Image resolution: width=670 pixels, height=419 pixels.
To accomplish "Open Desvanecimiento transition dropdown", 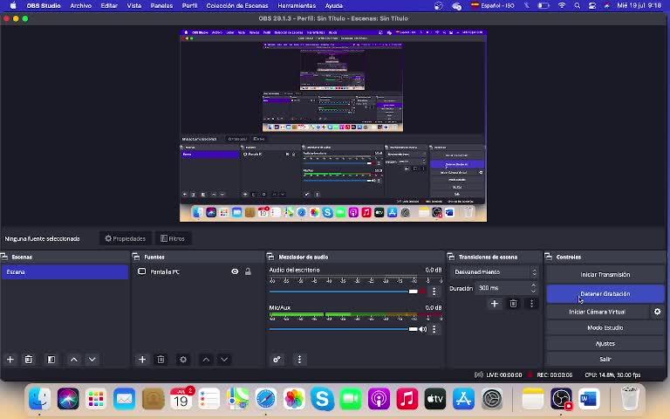I will click(495, 272).
